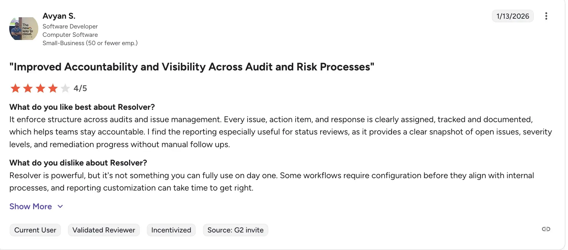568x250 pixels.
Task: Expand the review with Show More
Action: 31,206
